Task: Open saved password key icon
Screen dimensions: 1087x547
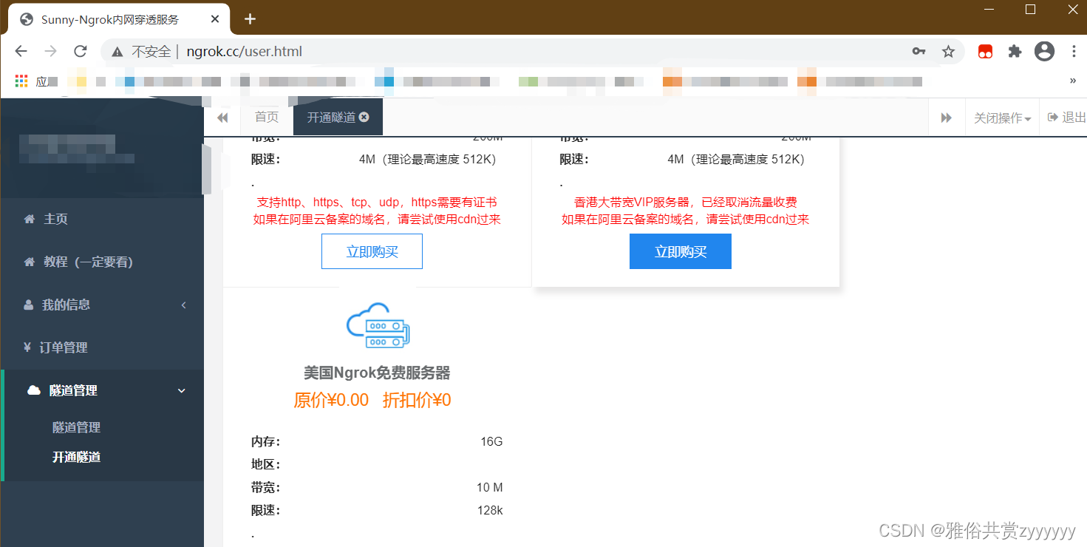Action: coord(919,51)
